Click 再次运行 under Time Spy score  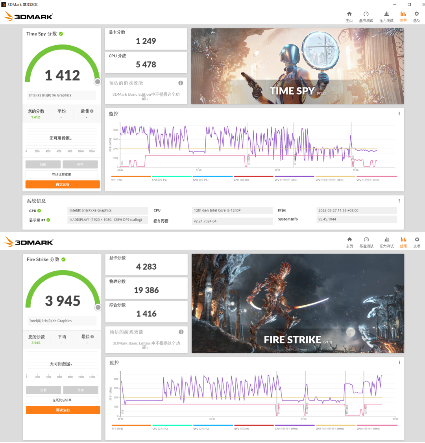[x=63, y=184]
